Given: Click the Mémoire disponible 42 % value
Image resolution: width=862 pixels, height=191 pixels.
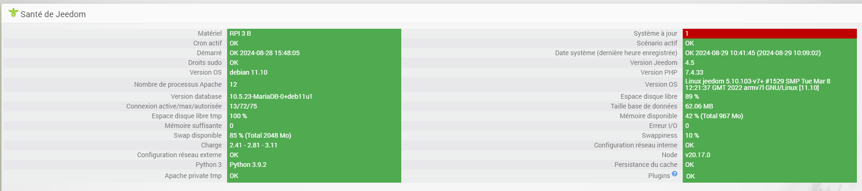Looking at the screenshot, I should click(x=714, y=116).
